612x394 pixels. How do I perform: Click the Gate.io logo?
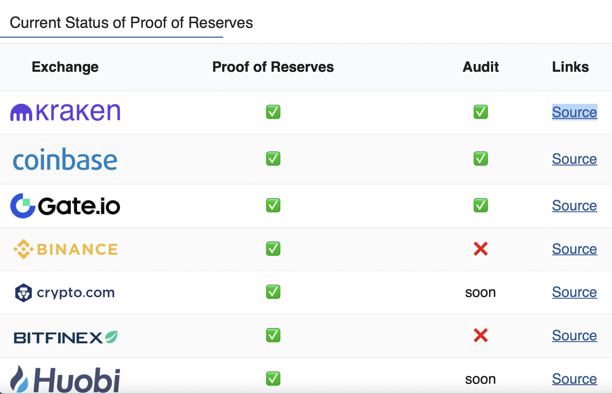click(65, 206)
